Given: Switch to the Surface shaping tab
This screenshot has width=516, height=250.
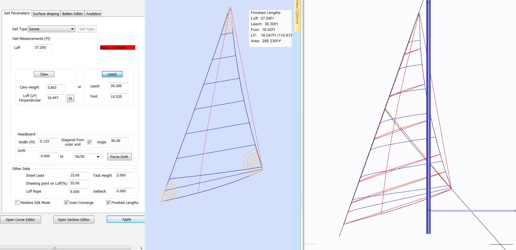Looking at the screenshot, I should tap(46, 14).
